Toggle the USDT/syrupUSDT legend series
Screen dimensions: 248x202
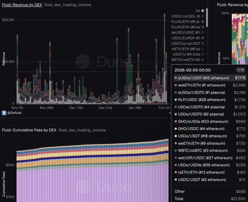click(x=187, y=43)
